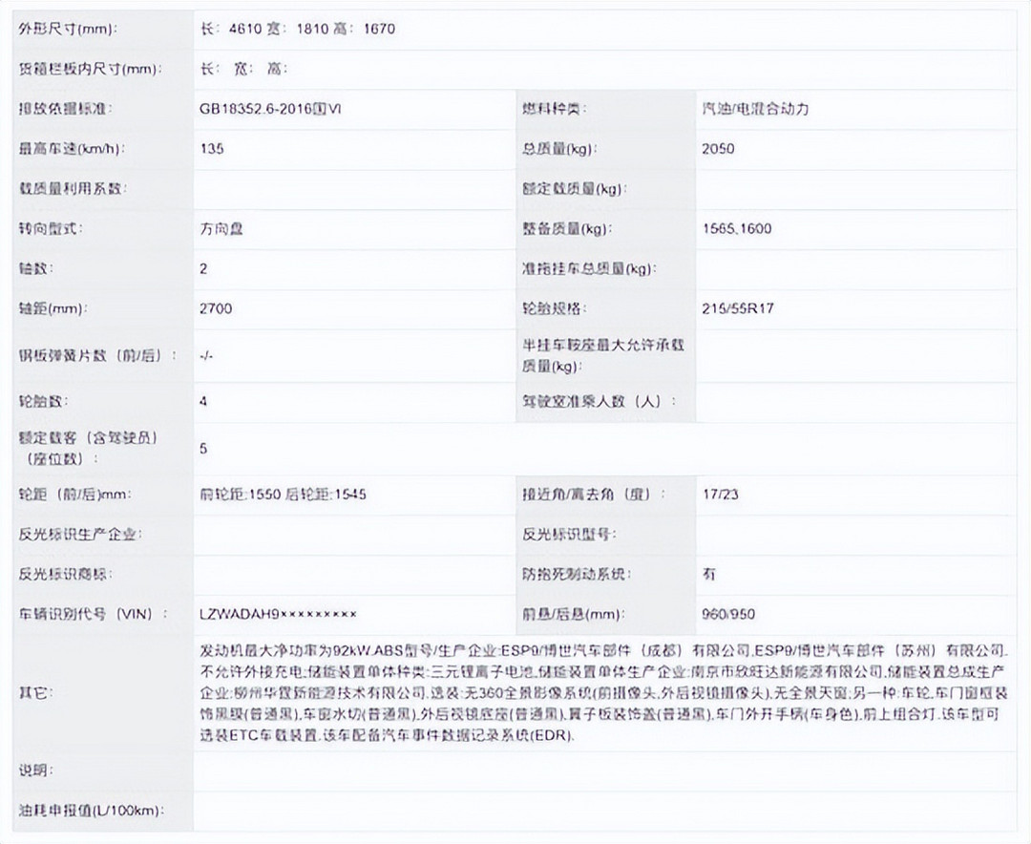This screenshot has width=1031, height=844.
Task: Click the remarks text starting 发动机最大净功率为92kW
Action: (603, 693)
